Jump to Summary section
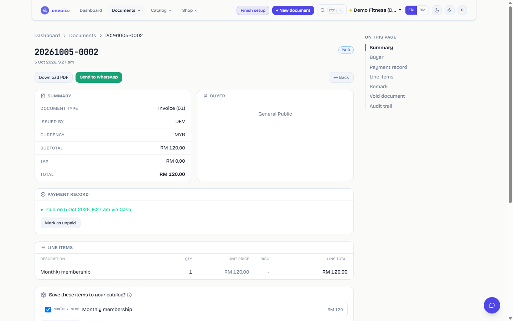 tap(381, 47)
